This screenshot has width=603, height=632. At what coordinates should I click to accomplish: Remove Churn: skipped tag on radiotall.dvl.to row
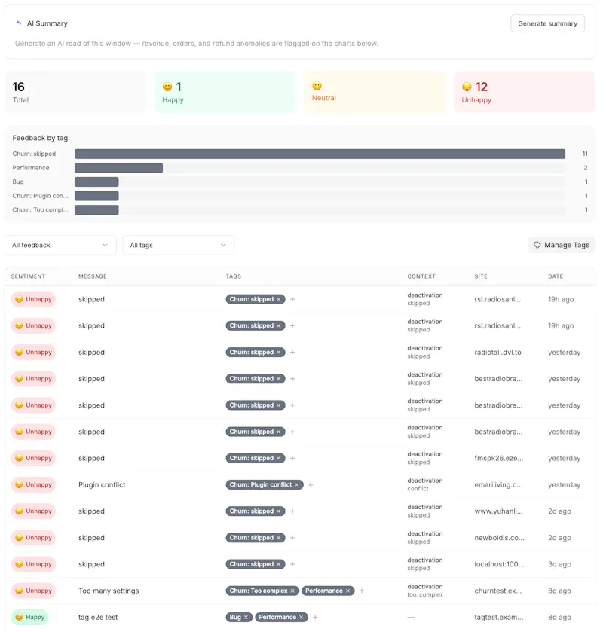point(278,353)
